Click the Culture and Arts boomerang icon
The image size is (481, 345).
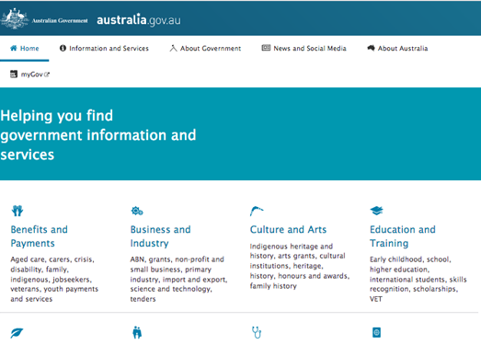pyautogui.click(x=257, y=211)
